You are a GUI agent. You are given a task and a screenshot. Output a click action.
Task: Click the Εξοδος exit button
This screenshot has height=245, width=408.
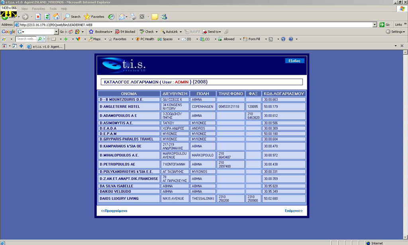tap(294, 61)
